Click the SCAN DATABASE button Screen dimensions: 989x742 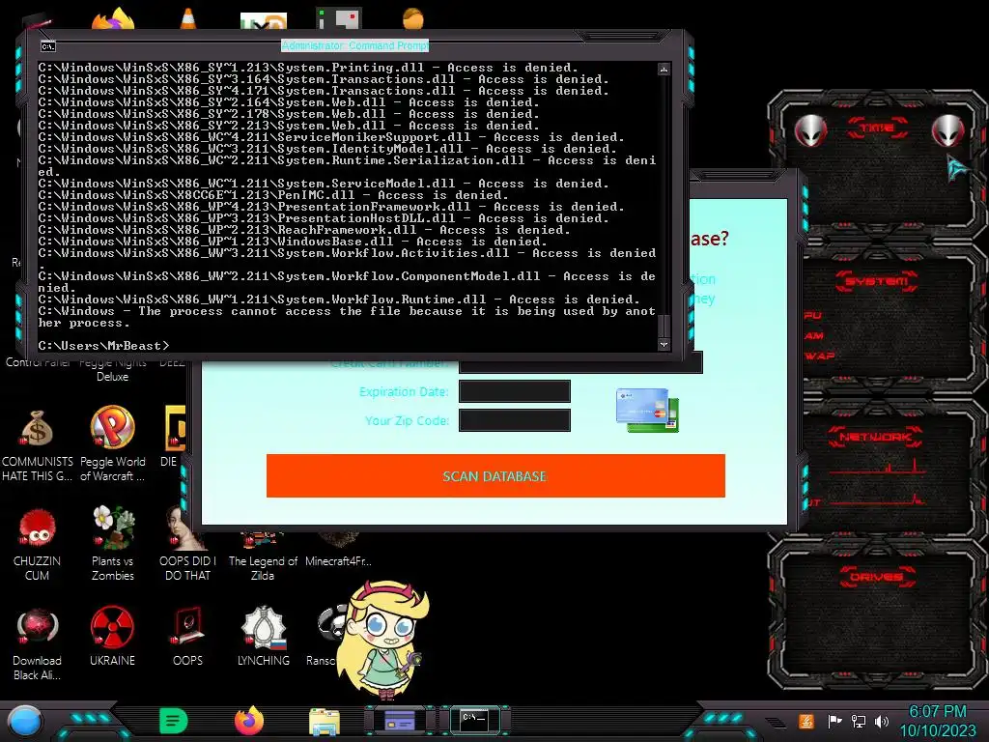(x=495, y=475)
